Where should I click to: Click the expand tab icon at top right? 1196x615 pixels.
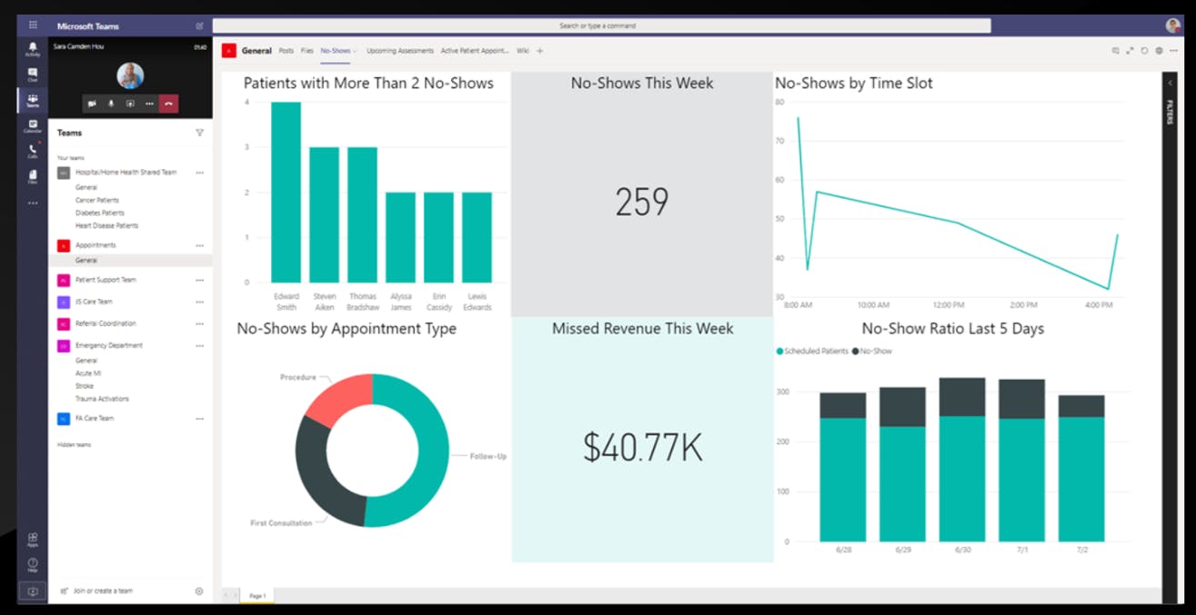coord(1130,51)
